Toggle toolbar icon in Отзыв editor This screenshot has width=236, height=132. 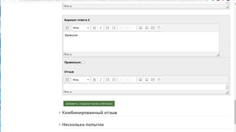tap(67, 80)
